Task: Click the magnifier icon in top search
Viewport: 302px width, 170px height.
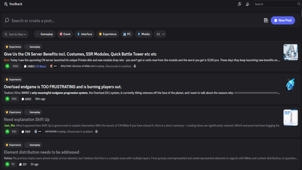Action: tap(299, 4)
